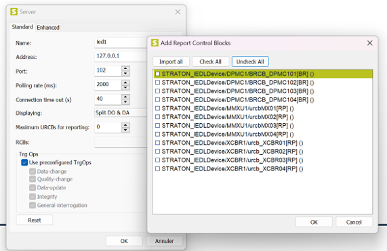Click the Connection time out field showing 40
Viewport: 387px width, 251px height.
click(x=108, y=99)
